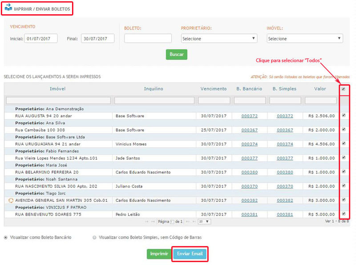Open the Proprietário dropdown

219,39
